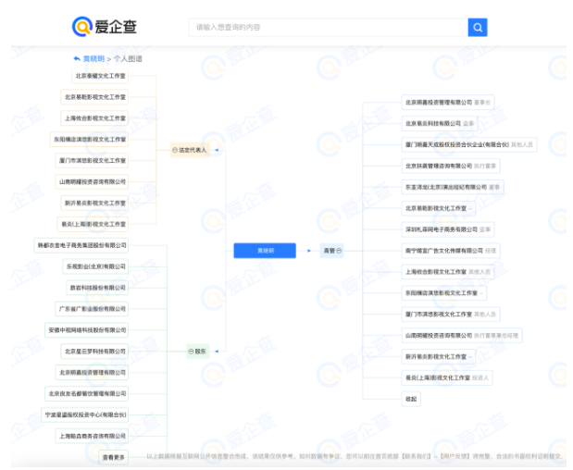Open 北京良友名都餐饮管理有限公司 node
The image size is (573, 470).
(x=87, y=393)
